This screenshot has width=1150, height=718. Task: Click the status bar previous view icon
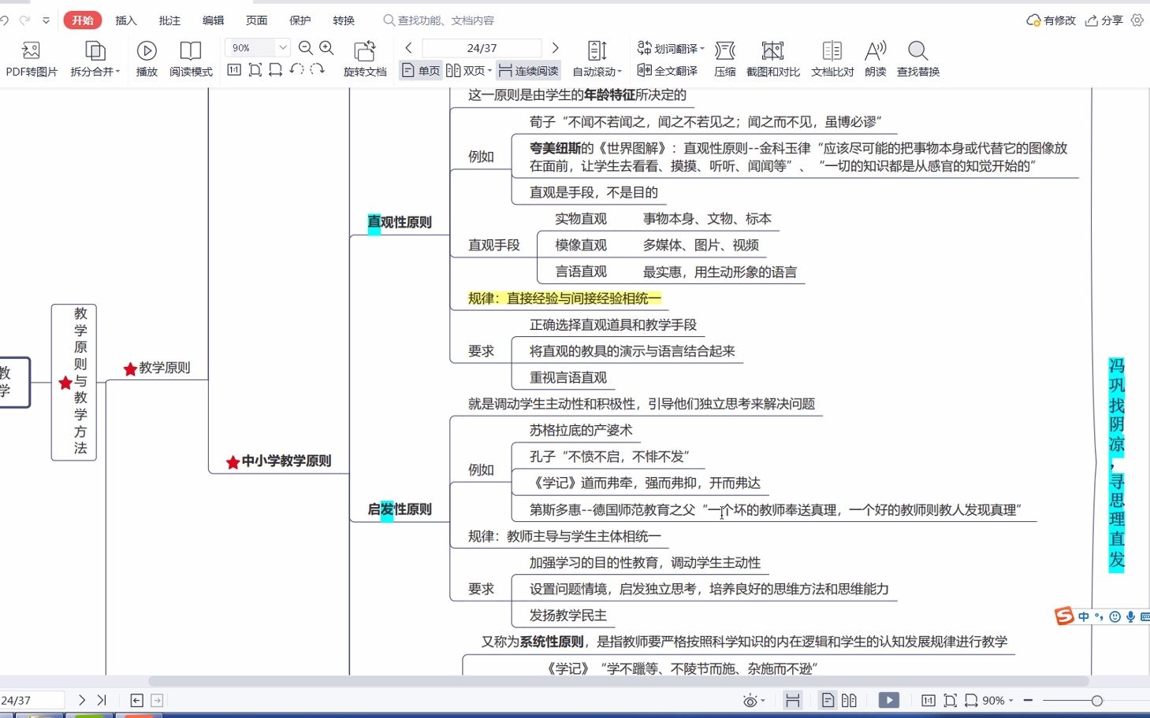pos(136,700)
